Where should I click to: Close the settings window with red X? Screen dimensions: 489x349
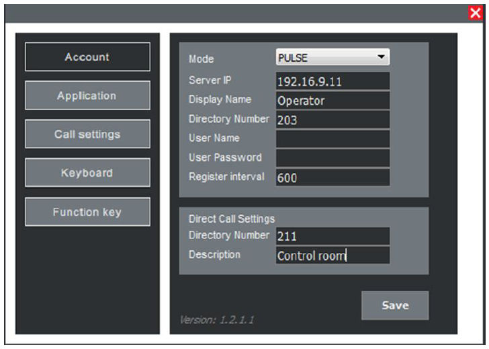(x=476, y=13)
